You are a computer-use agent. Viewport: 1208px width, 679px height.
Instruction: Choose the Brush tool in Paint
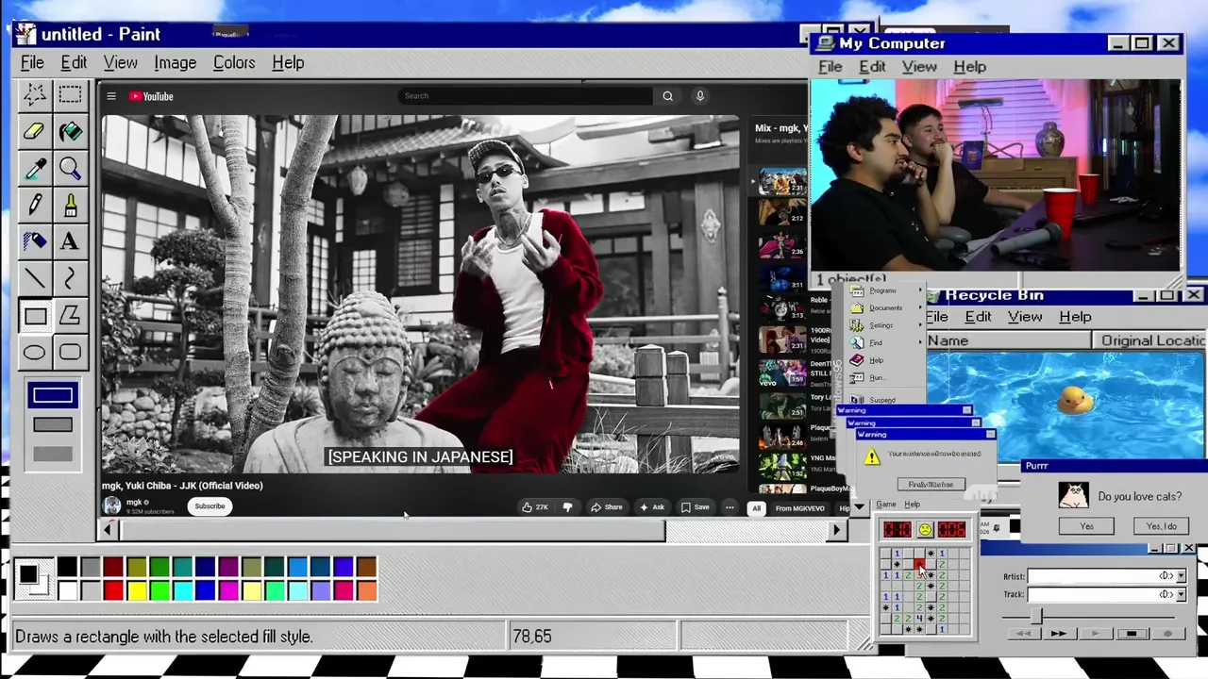pyautogui.click(x=70, y=205)
